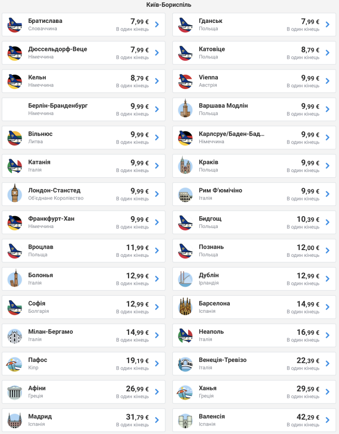Click the plane tail icon for Братислава
This screenshot has width=339, height=434.
coord(15,25)
